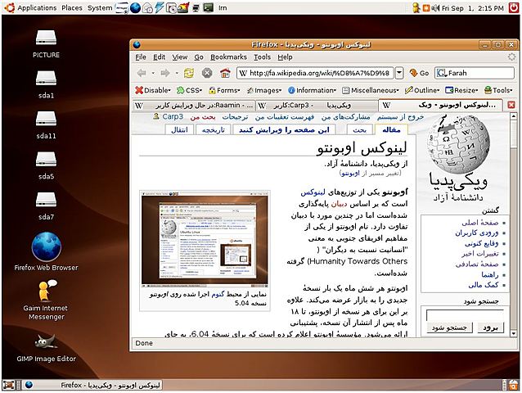Click the Firefox Forward arrow button
This screenshot has height=393, width=522.
(165, 73)
